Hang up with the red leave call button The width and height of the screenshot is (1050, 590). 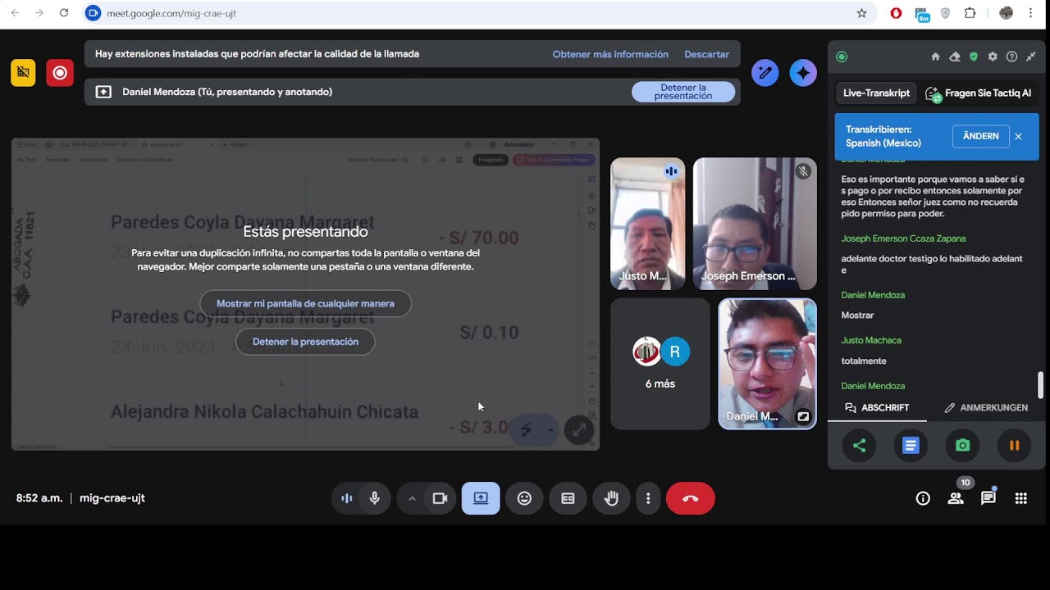690,498
